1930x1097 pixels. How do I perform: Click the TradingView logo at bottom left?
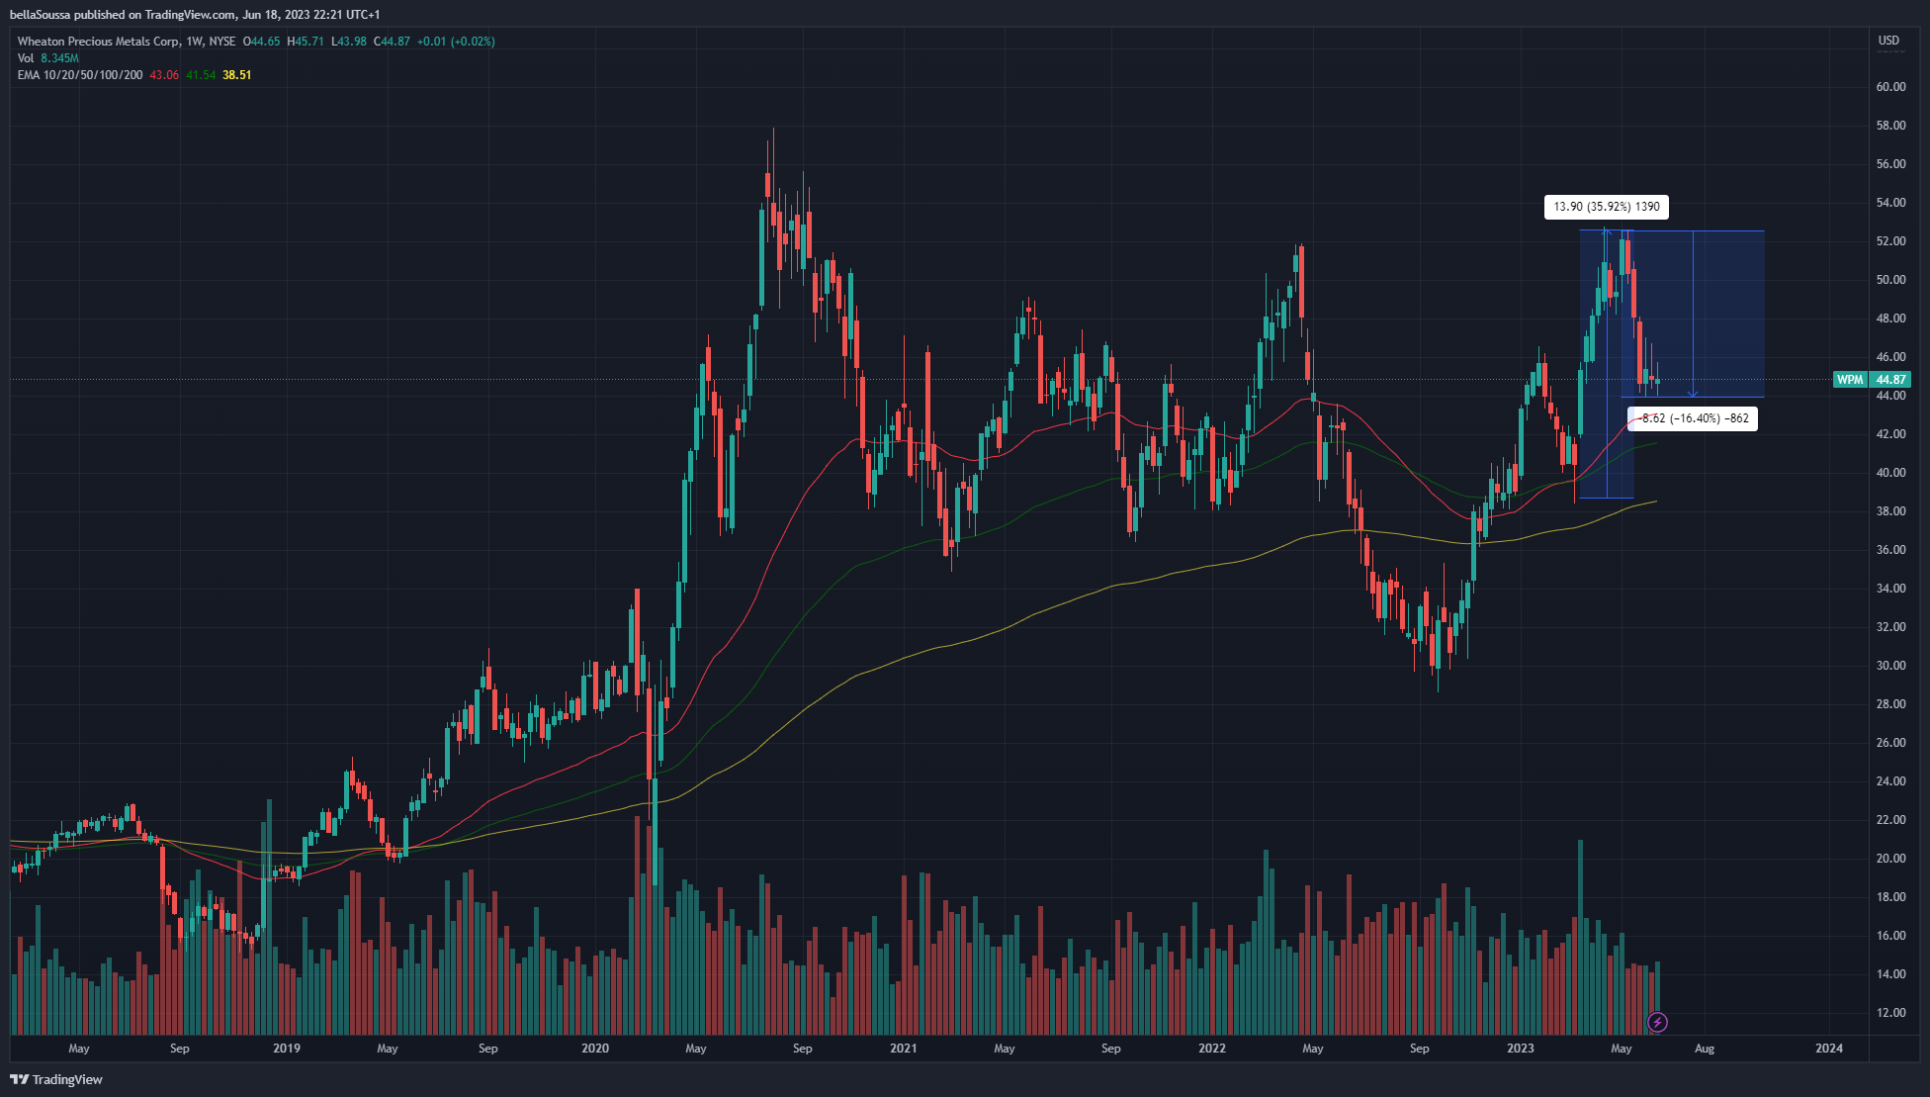[56, 1079]
